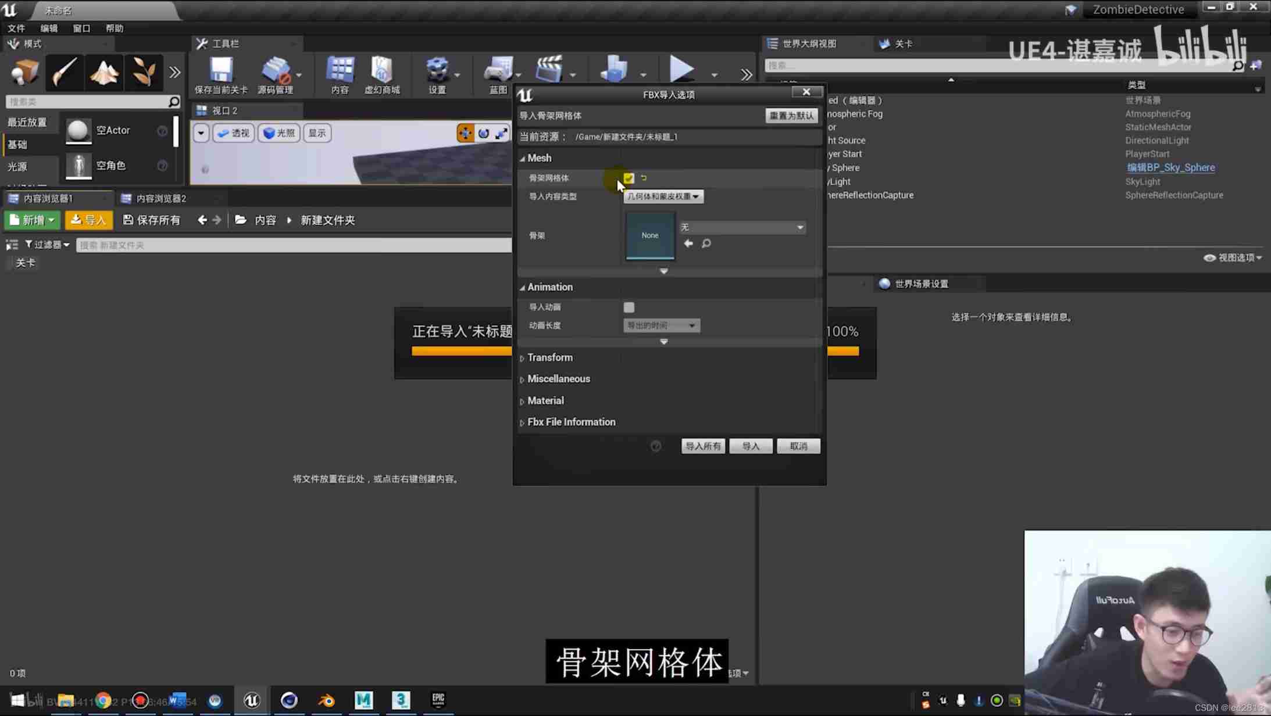Expand the Material section
Screen dimensions: 1271x716
(522, 401)
